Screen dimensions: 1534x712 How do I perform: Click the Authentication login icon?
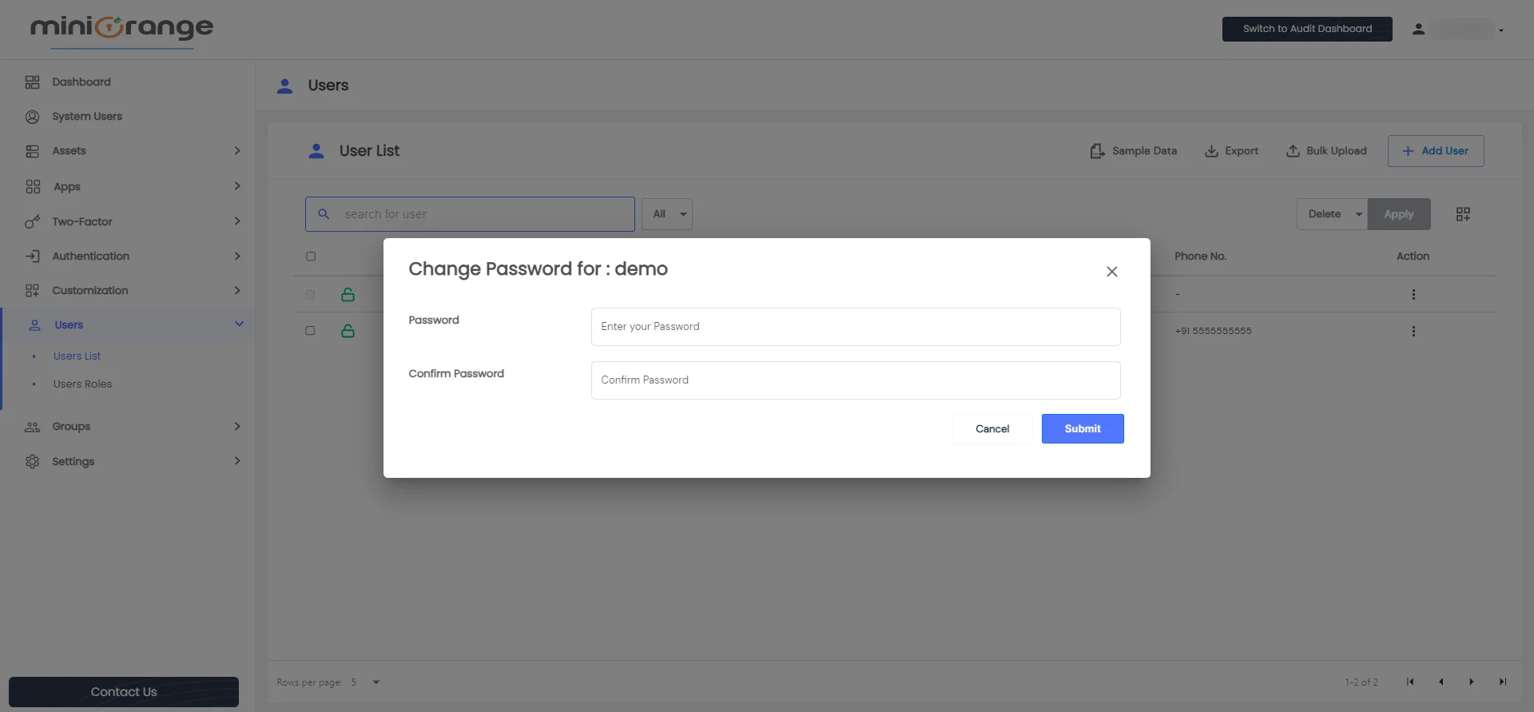(32, 256)
